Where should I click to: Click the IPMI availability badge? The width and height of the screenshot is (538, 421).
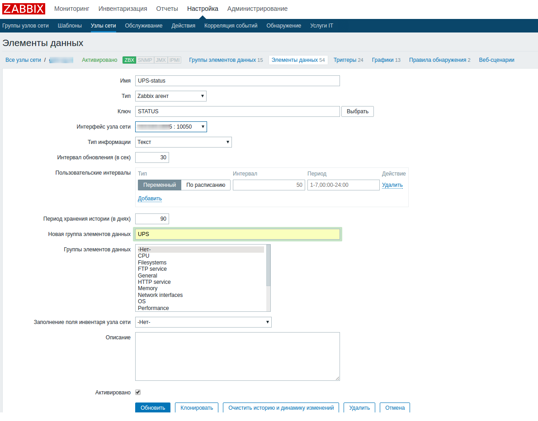[x=175, y=60]
